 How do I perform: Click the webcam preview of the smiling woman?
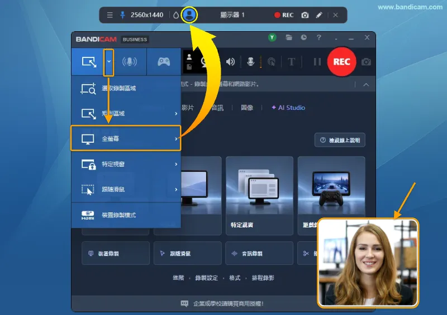point(368,263)
